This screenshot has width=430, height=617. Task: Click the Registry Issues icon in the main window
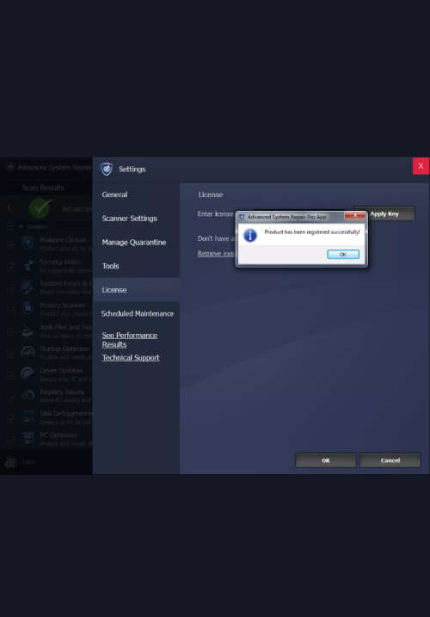[x=28, y=395]
